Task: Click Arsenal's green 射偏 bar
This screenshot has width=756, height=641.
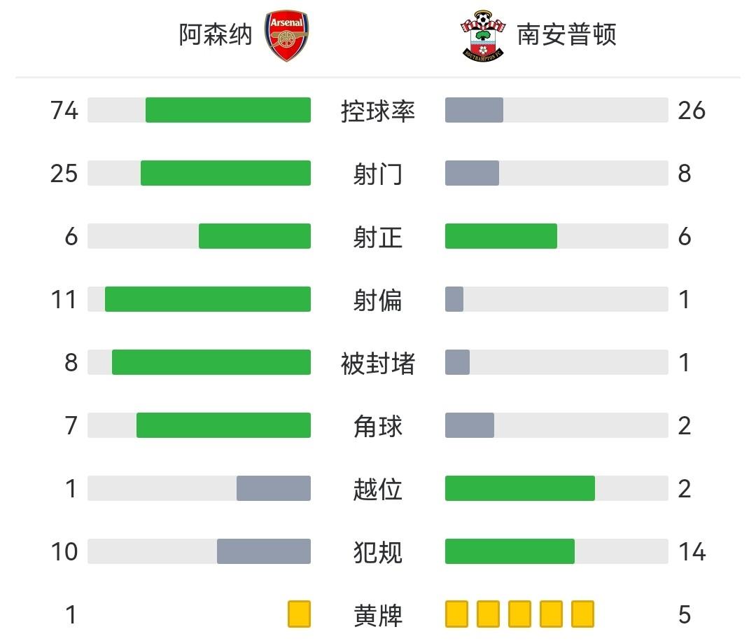Action: 208,299
